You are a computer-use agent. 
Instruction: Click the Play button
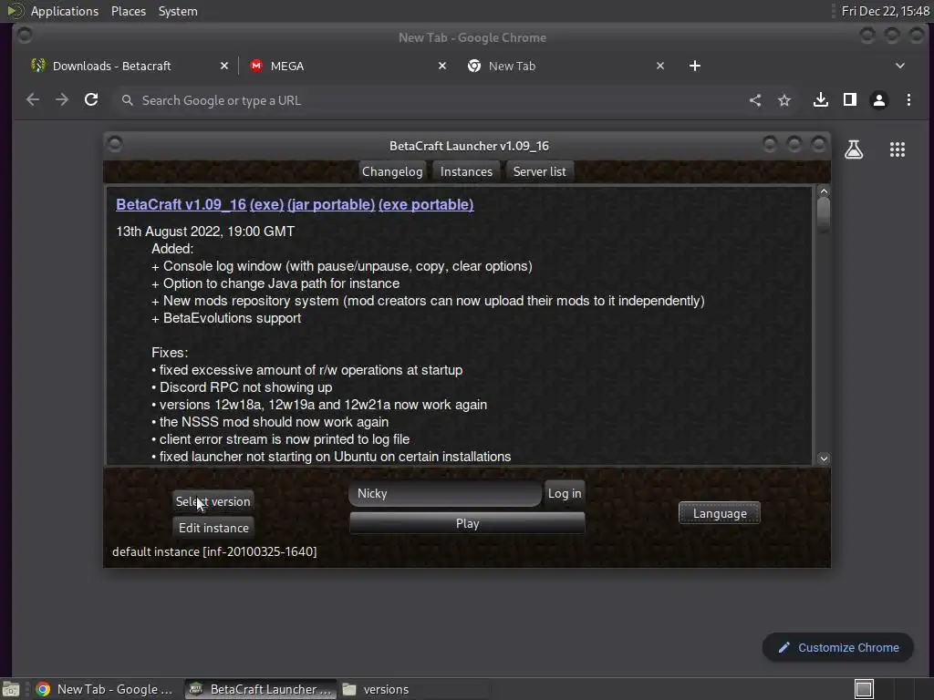click(x=467, y=523)
